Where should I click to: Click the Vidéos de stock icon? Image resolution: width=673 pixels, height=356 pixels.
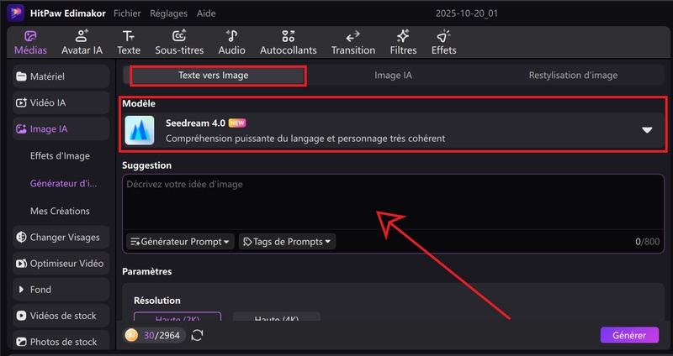(x=21, y=316)
